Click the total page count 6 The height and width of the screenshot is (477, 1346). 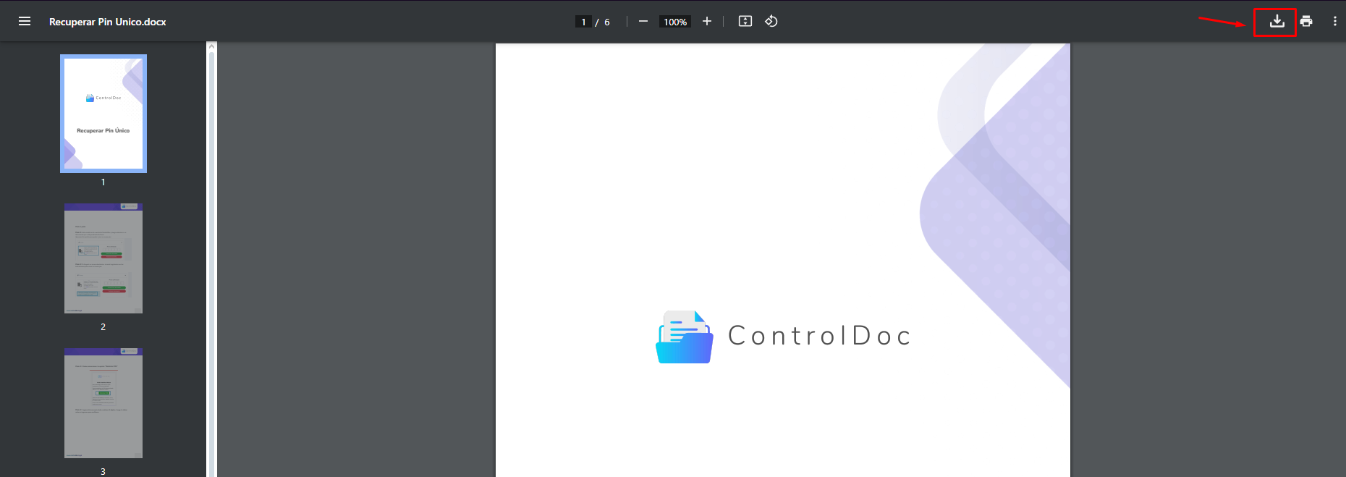[x=607, y=22]
